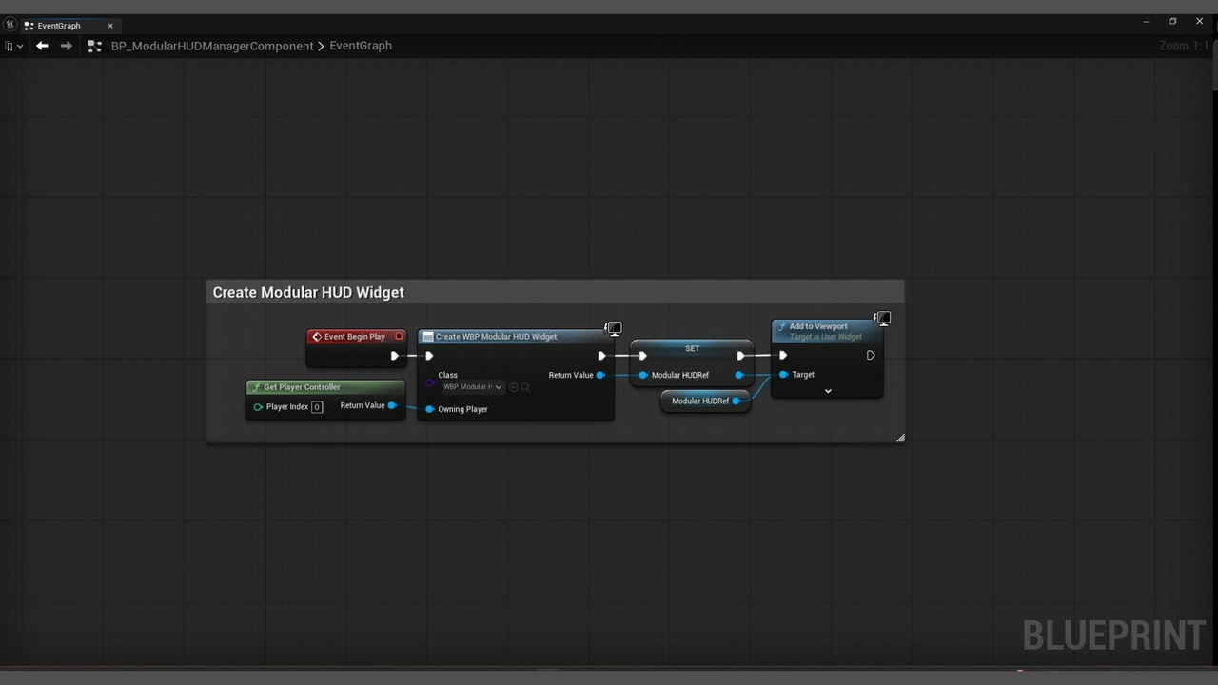Click the comment box resize handle corner
The width and height of the screenshot is (1218, 685).
coord(900,439)
